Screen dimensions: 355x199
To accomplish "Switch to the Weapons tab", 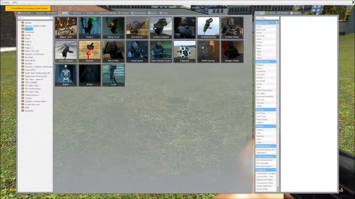I will click(39, 13).
